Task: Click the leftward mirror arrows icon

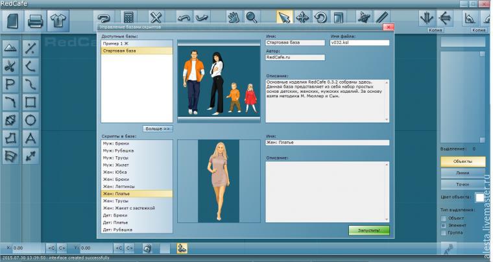Action: point(445,18)
